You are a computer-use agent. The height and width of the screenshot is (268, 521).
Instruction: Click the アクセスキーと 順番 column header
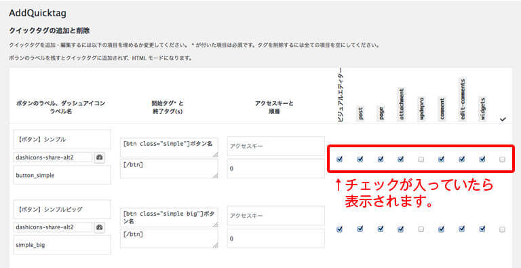click(275, 107)
